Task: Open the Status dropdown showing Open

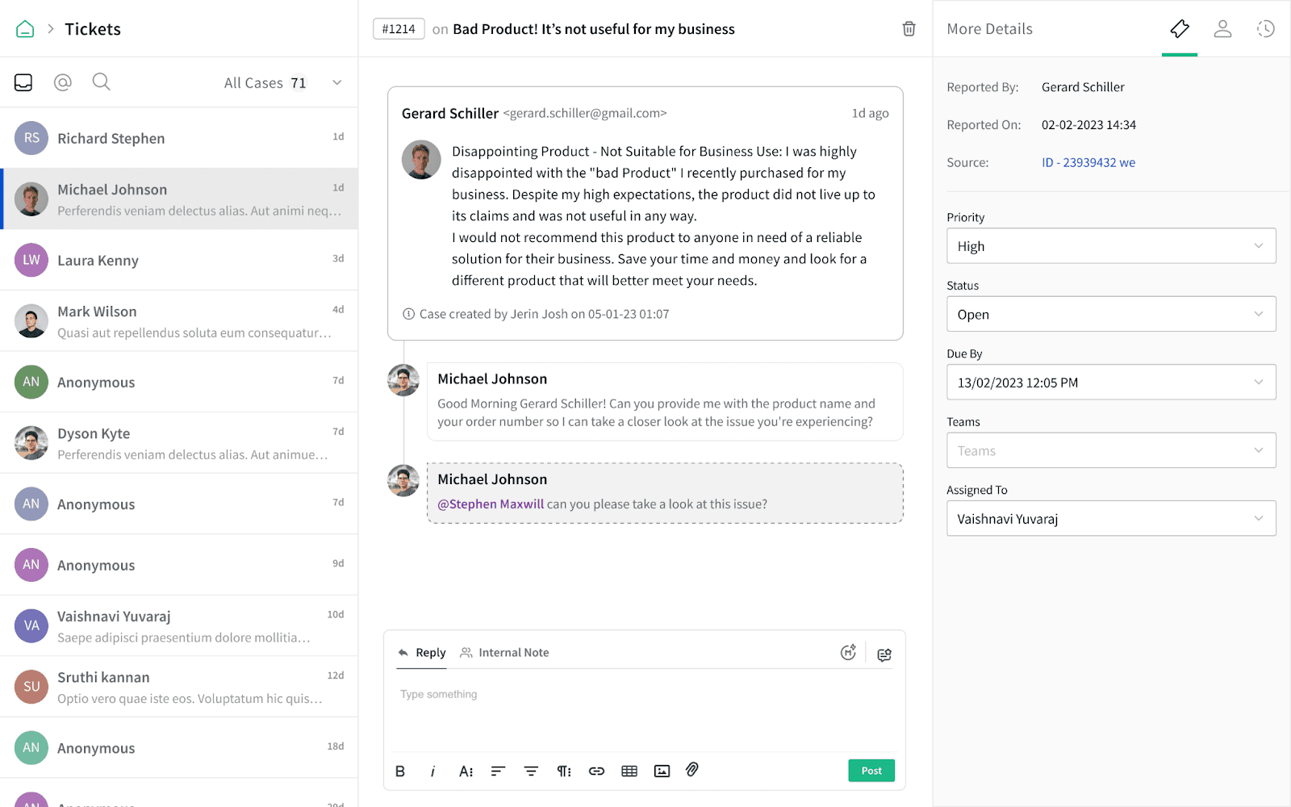Action: (x=1111, y=314)
